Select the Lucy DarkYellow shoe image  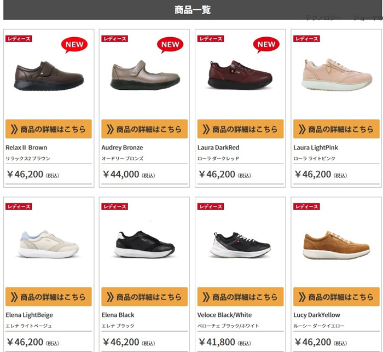point(336,245)
